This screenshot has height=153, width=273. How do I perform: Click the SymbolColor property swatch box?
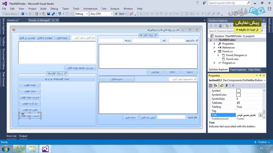click(x=238, y=95)
